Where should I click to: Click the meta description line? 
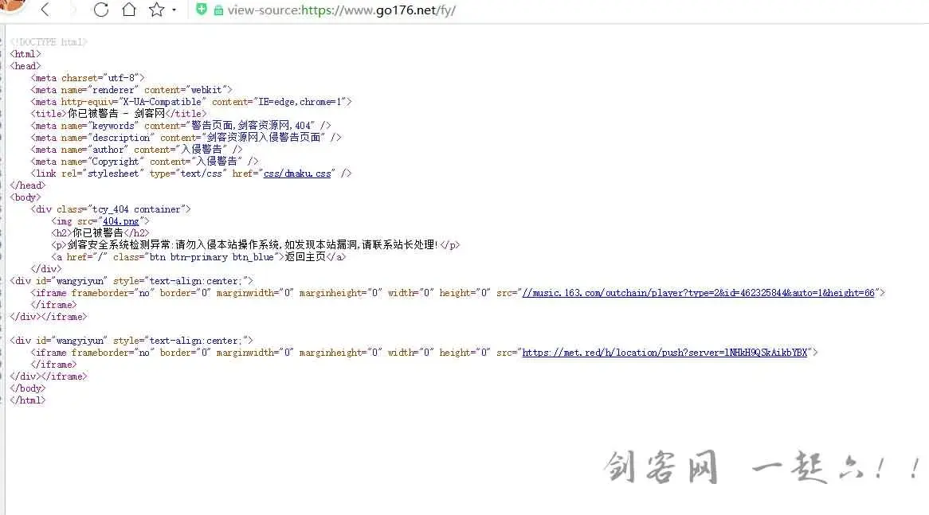[186, 138]
